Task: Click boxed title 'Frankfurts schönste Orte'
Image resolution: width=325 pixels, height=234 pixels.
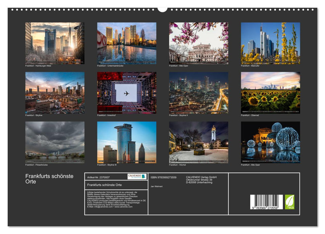Action: pyautogui.click(x=104, y=185)
